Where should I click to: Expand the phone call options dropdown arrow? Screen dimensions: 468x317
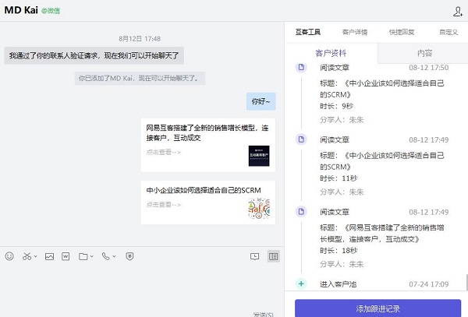pyautogui.click(x=115, y=256)
